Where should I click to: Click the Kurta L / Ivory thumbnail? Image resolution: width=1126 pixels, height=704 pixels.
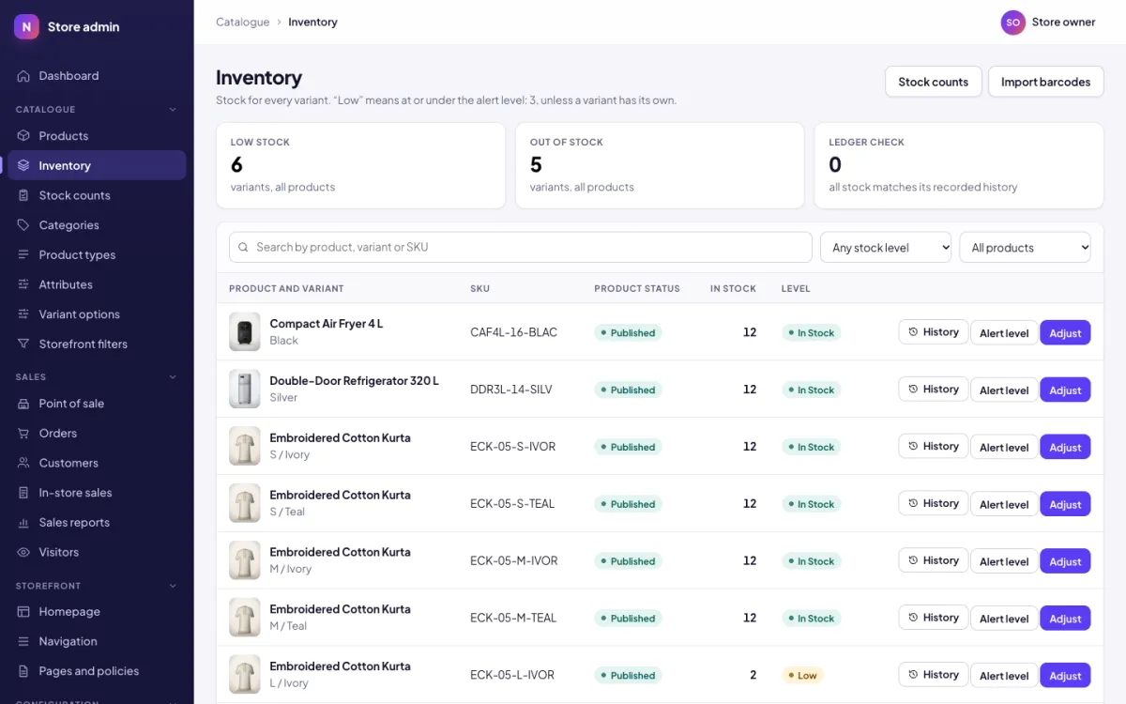(245, 675)
